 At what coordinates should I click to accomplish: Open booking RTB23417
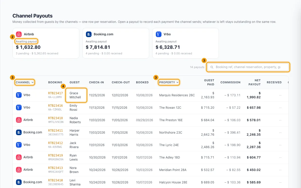pyautogui.click(x=55, y=93)
